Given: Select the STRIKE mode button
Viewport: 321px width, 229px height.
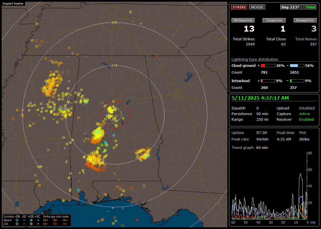Looking at the screenshot, I should (x=239, y=7).
